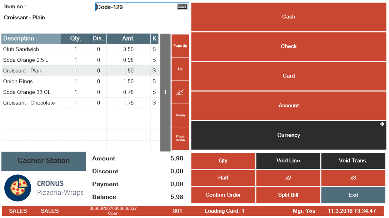Click the Cronus pizza logo
The width and height of the screenshot is (389, 218).
(18, 188)
